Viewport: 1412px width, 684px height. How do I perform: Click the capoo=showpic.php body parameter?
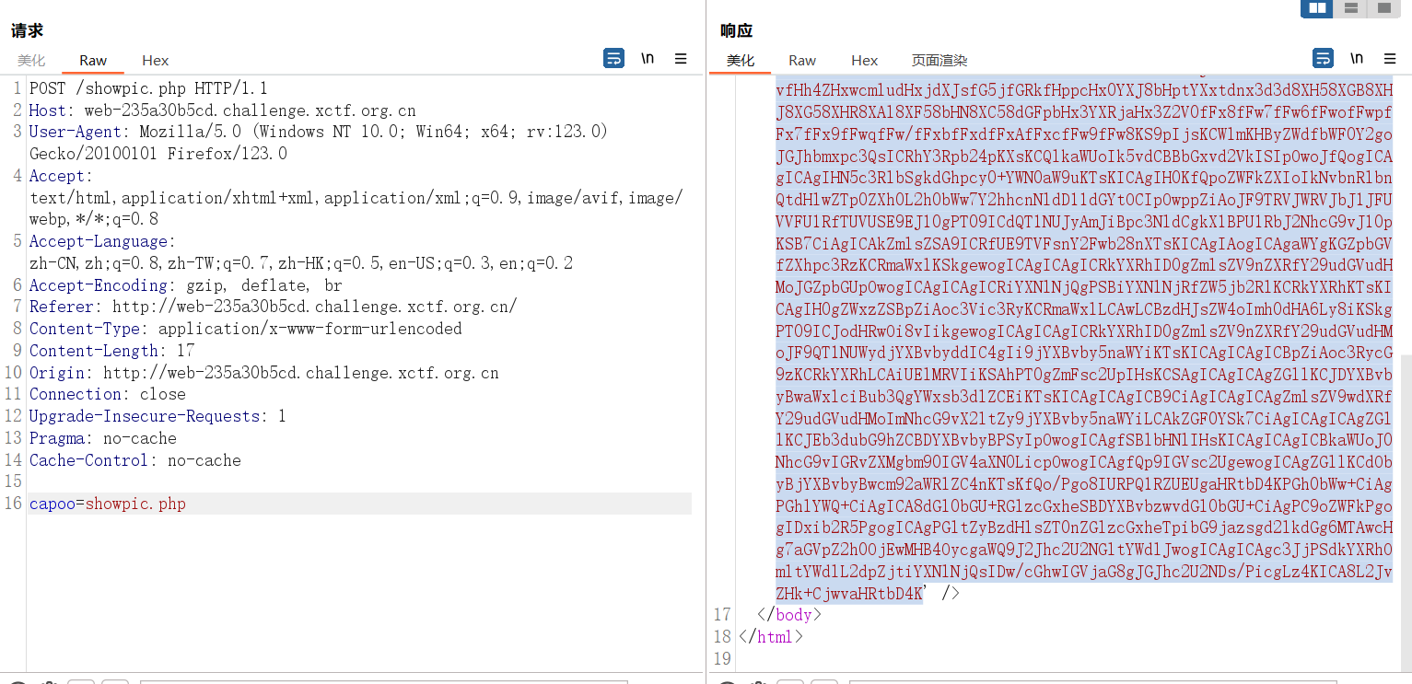[108, 504]
